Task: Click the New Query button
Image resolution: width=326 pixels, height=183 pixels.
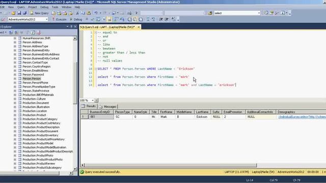Action: pyautogui.click(x=39, y=13)
